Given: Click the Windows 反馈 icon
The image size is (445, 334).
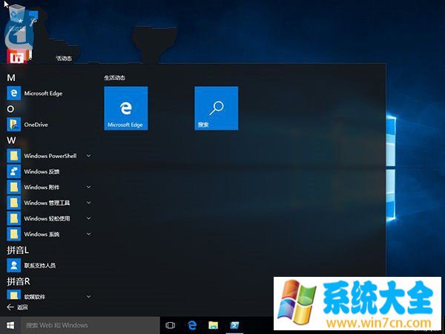Looking at the screenshot, I should [x=13, y=171].
